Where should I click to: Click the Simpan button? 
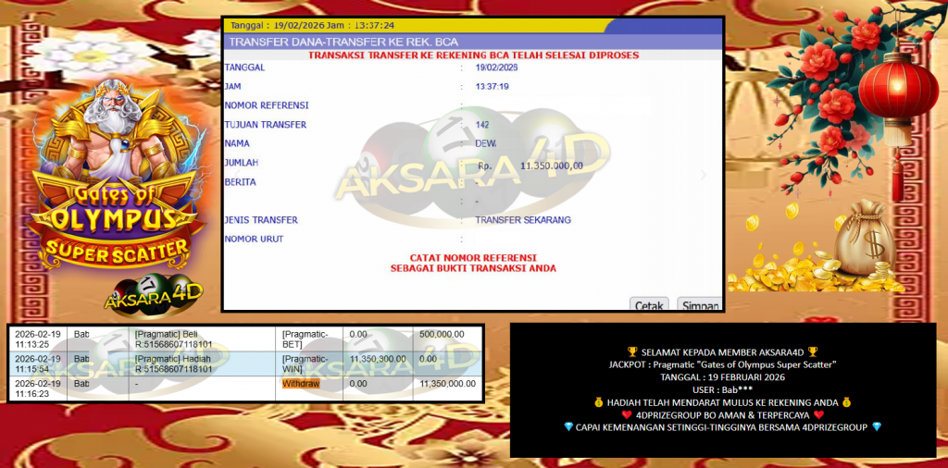[699, 304]
